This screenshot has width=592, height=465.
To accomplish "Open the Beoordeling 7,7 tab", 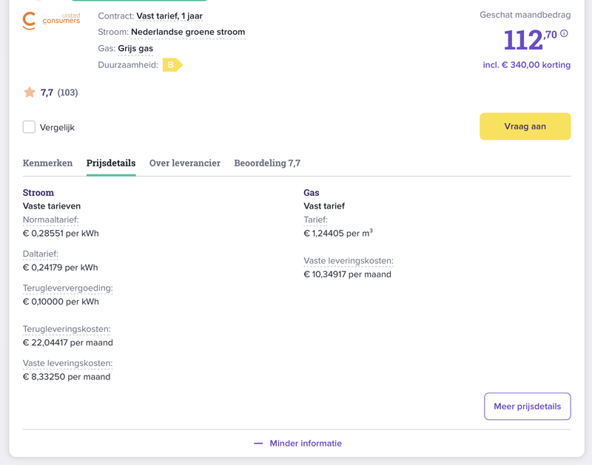I will 267,163.
